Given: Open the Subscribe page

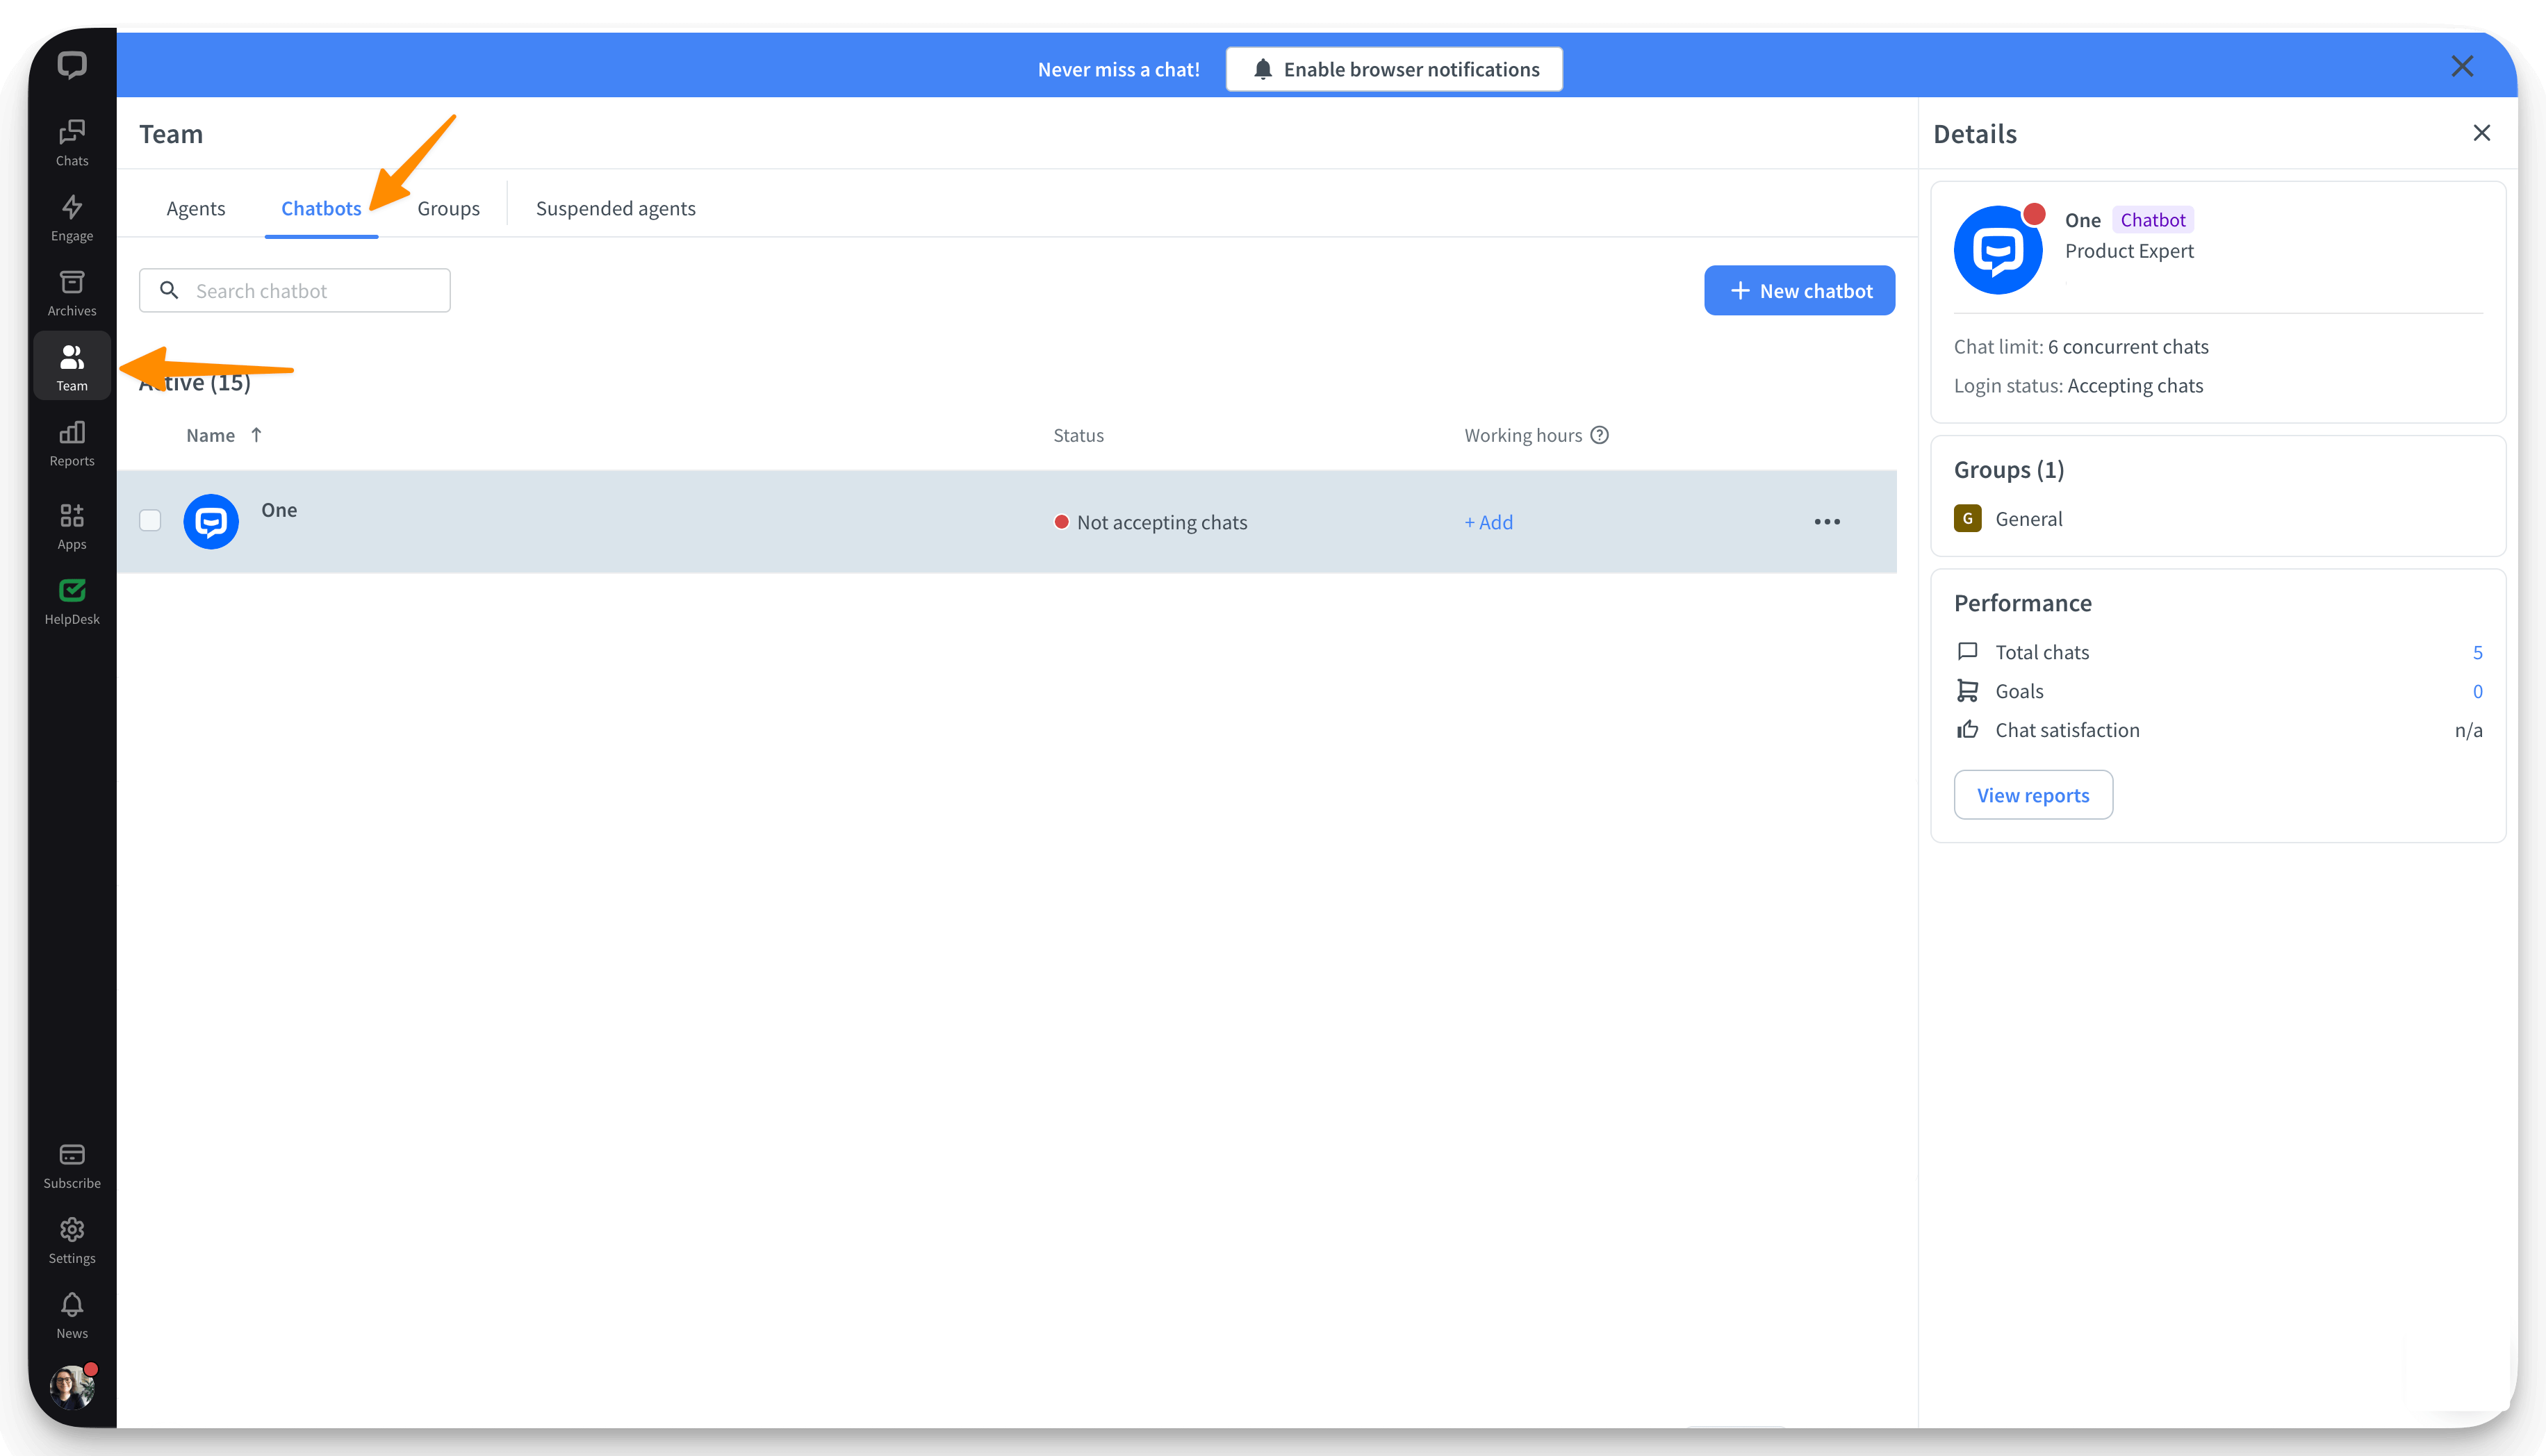Looking at the screenshot, I should coord(72,1165).
